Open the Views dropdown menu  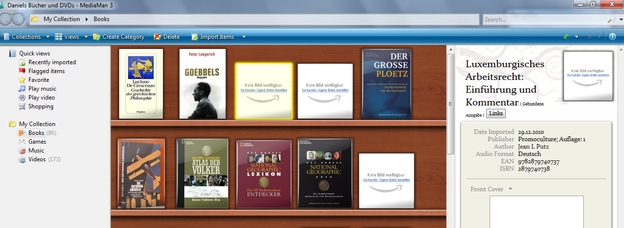86,37
